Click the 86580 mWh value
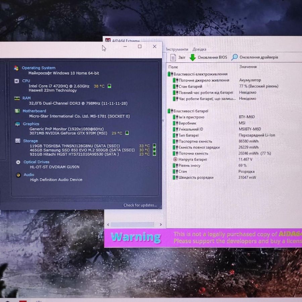 click(248, 141)
